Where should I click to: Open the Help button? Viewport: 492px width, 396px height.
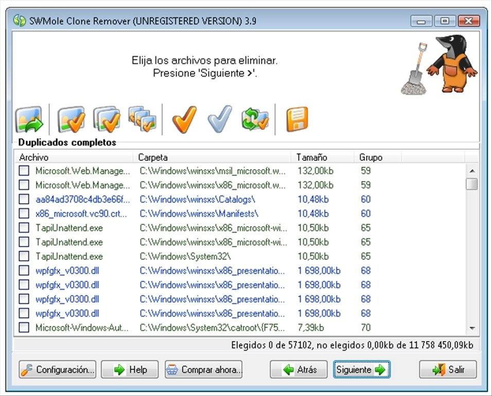pyautogui.click(x=130, y=369)
